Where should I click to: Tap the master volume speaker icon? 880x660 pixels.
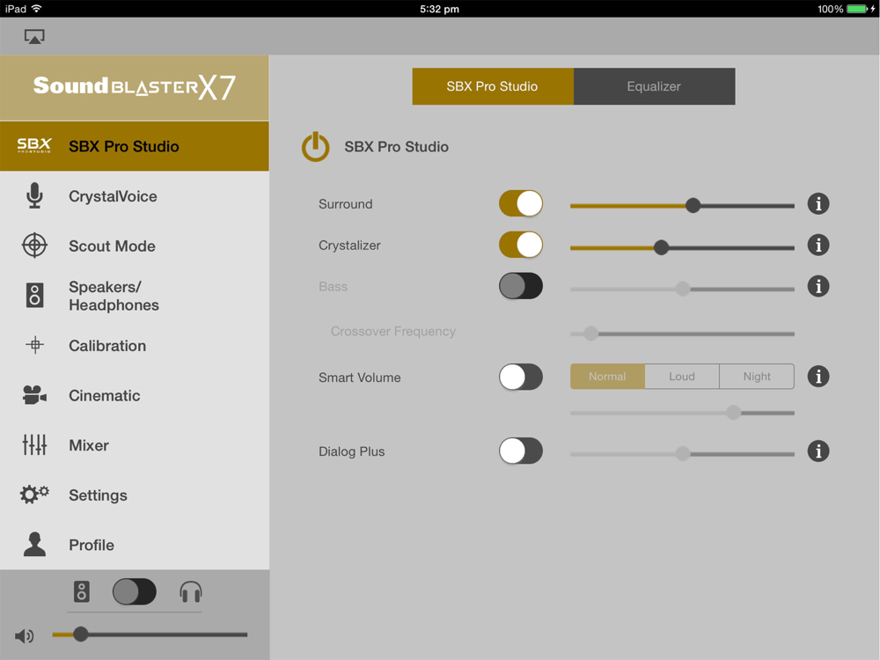tap(24, 636)
